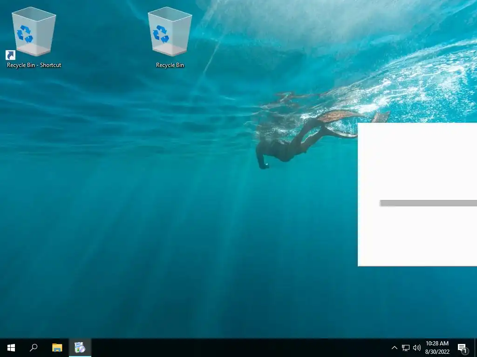The width and height of the screenshot is (477, 357).
Task: Click the Recycle Bin - Shortcut label text
Action: (34, 65)
